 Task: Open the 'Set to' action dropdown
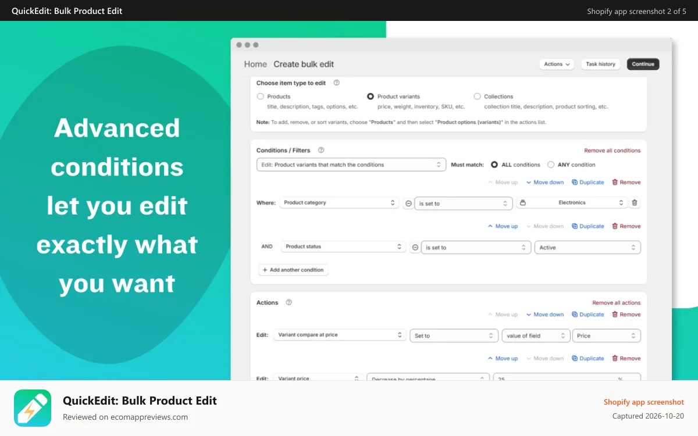pyautogui.click(x=454, y=335)
